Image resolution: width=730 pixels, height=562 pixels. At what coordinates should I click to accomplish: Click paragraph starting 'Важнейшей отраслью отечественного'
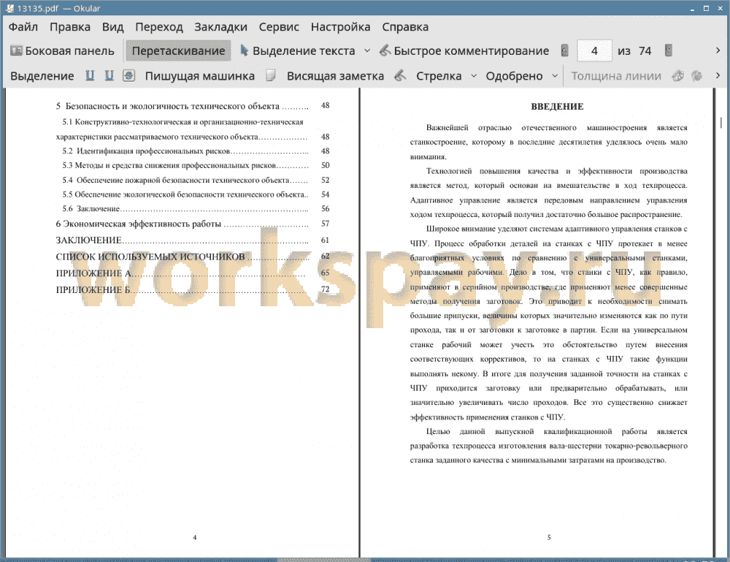coord(548,142)
